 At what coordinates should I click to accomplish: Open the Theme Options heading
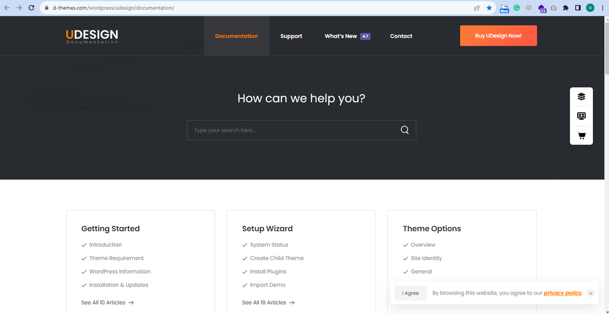[x=432, y=229]
